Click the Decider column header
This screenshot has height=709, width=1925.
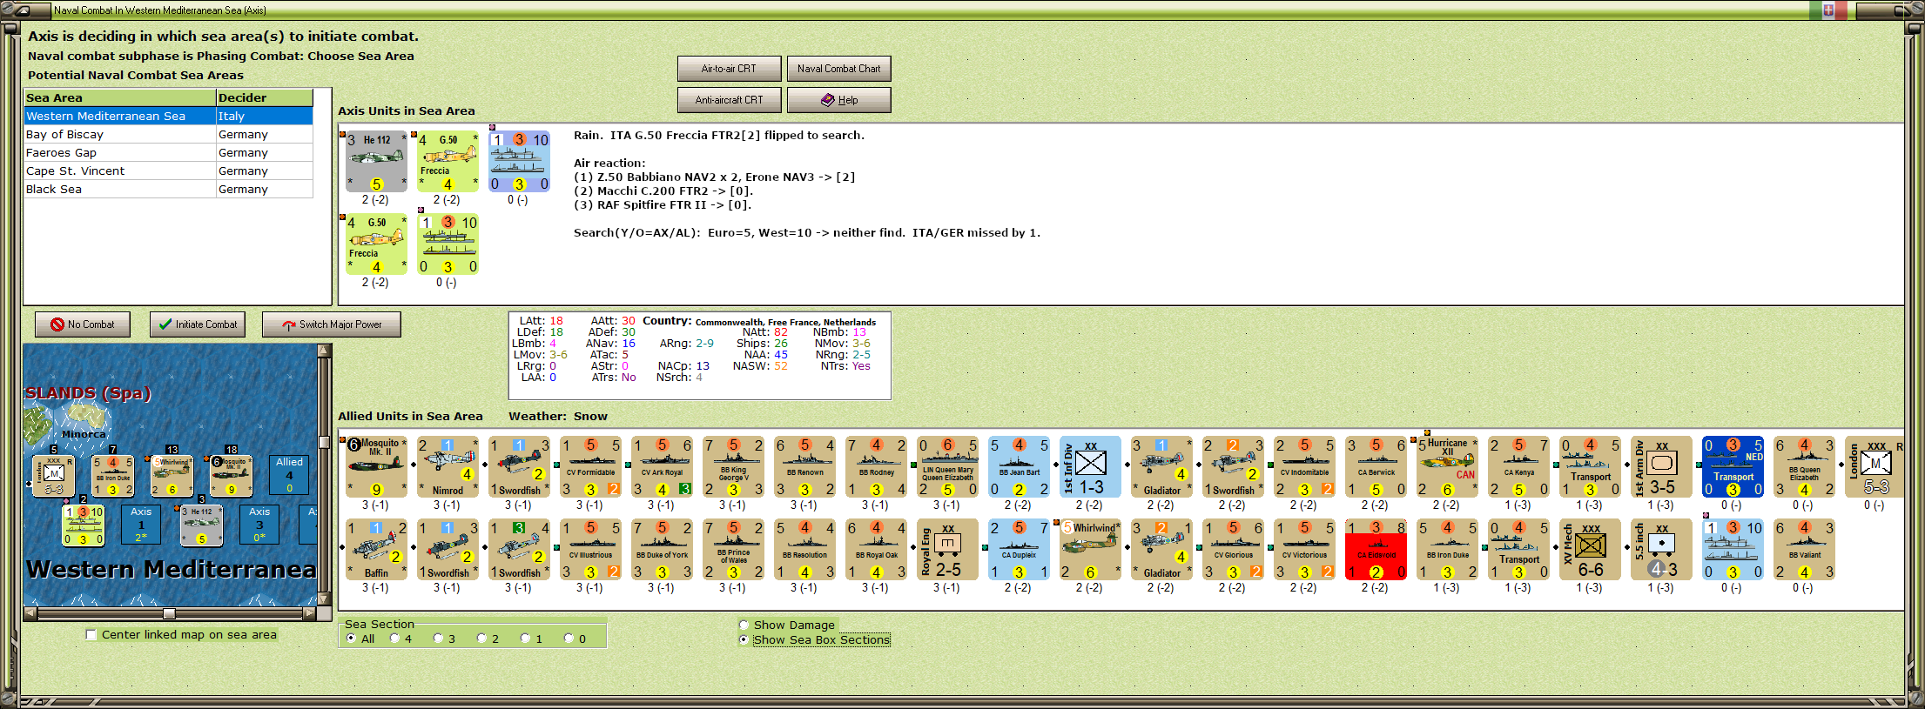point(265,98)
